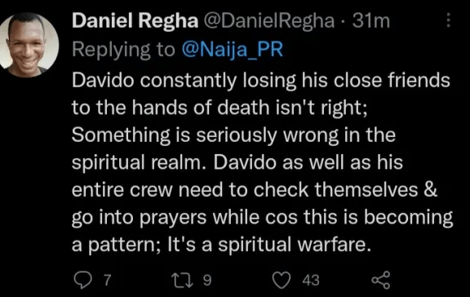The width and height of the screenshot is (470, 297).
Task: Open the share icon for this tweet
Action: 381,280
